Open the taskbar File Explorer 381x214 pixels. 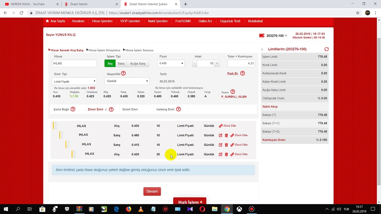pos(215,209)
